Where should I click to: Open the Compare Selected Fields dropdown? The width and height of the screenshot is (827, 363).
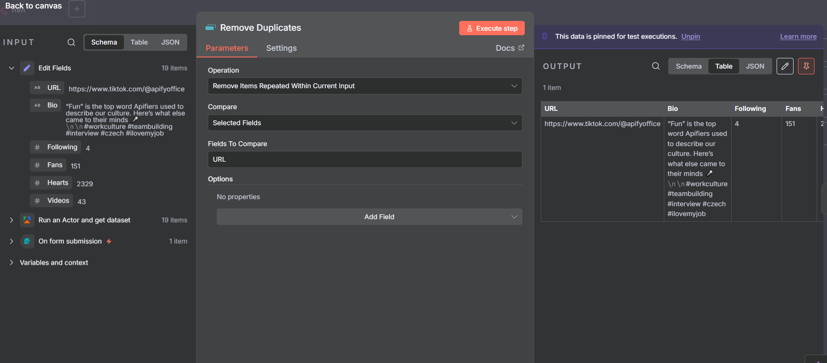pyautogui.click(x=365, y=123)
